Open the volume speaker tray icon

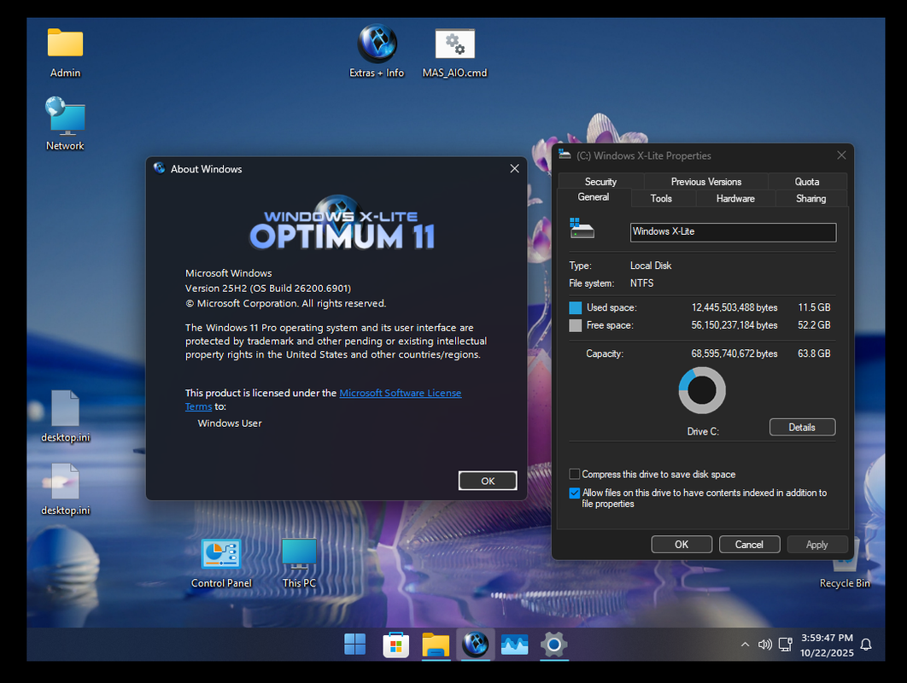(764, 645)
